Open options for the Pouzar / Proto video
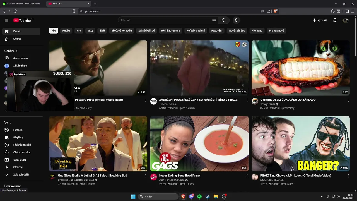 coord(146,100)
